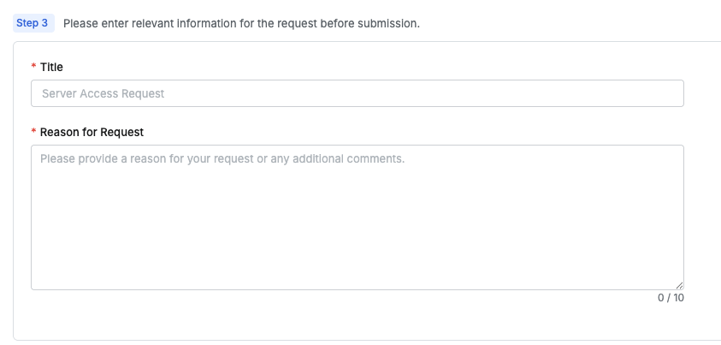Click the Reason for Request textarea
Image resolution: width=721 pixels, height=345 pixels.
(357, 217)
